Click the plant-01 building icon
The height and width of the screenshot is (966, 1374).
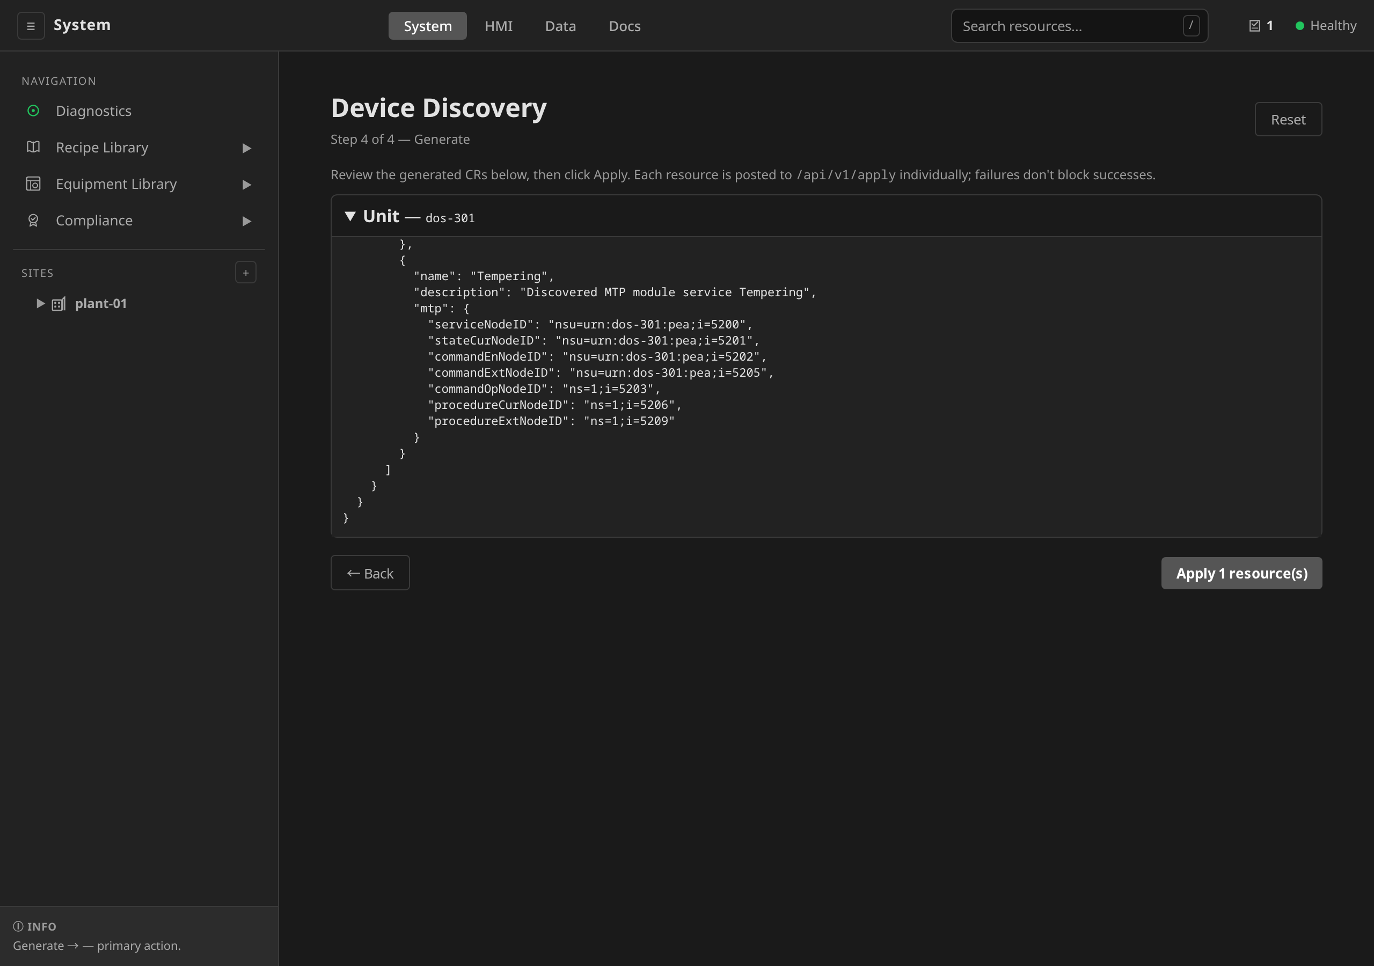click(x=59, y=304)
